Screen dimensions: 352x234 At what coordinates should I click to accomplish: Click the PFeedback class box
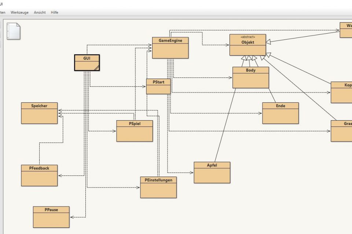pos(39,175)
